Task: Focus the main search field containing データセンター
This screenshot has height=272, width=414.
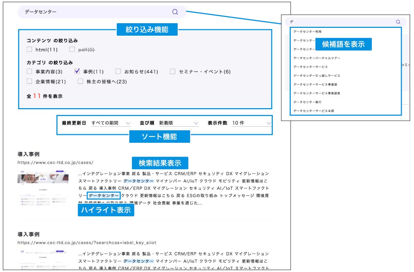Action: pos(102,12)
